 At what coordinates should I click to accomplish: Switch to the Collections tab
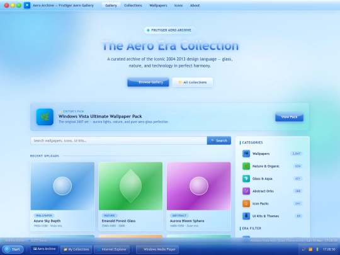133,6
